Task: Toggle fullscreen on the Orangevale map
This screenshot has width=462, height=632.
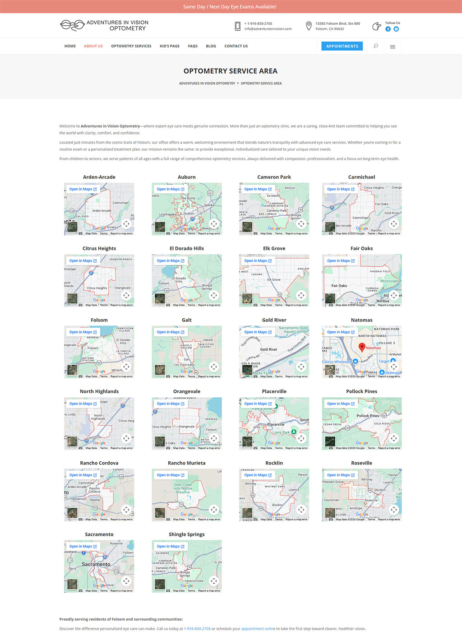Action: pos(214,438)
